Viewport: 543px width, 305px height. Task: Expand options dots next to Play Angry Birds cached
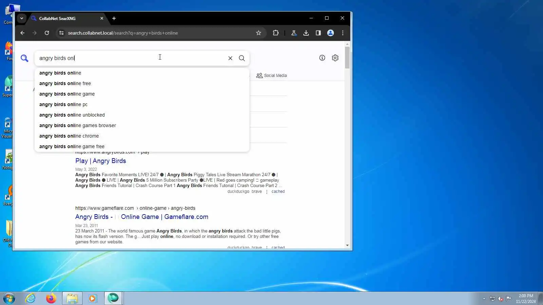(267, 192)
